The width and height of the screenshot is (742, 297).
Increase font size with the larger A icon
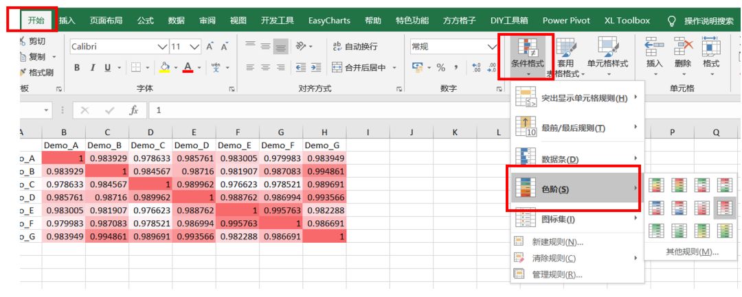(x=210, y=46)
